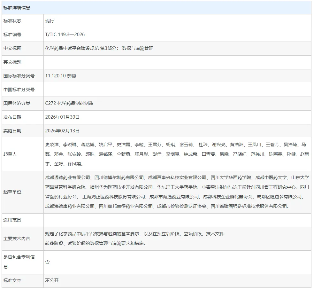Click the 标准详细信息 table header
Image resolution: width=314 pixels, height=290 pixels.
tap(17, 8)
